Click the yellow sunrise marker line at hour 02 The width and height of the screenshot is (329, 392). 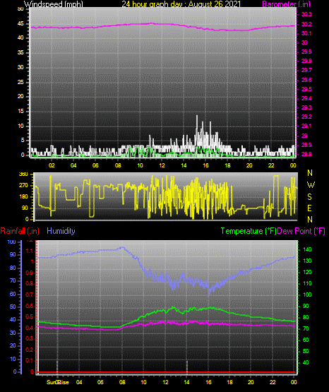pos(57,367)
